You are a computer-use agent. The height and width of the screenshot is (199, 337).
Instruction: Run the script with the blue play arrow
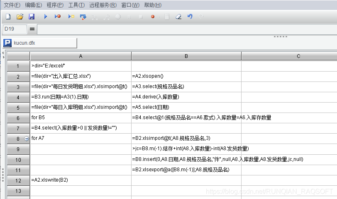(46, 17)
